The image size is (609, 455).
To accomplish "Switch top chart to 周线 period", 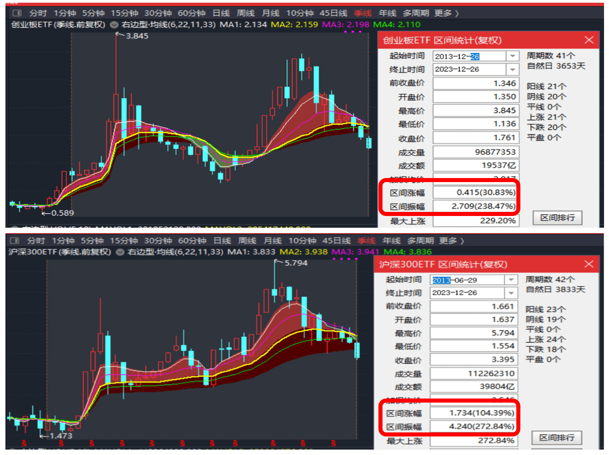I will click(245, 13).
